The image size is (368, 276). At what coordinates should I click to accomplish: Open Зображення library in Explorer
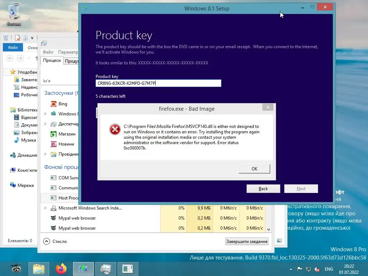[26, 132]
